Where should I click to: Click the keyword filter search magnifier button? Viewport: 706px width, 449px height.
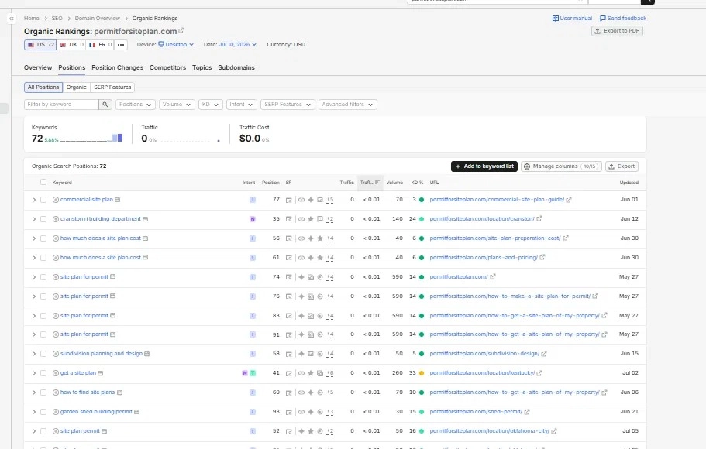(105, 105)
